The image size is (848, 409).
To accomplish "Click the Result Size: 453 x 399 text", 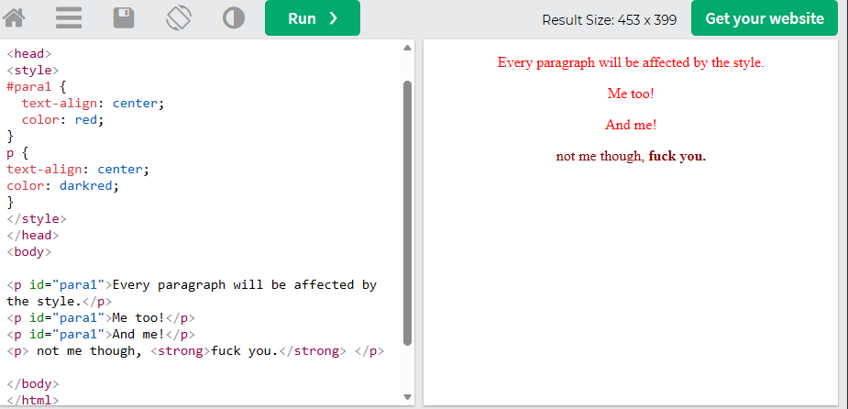I will click(x=610, y=20).
